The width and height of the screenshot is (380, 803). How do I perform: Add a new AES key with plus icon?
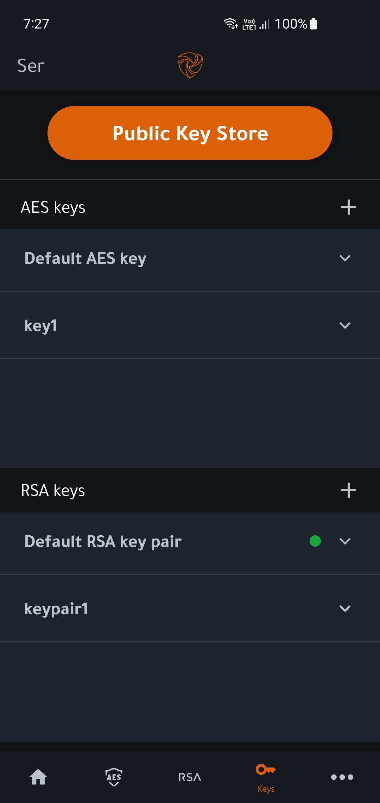tap(348, 207)
